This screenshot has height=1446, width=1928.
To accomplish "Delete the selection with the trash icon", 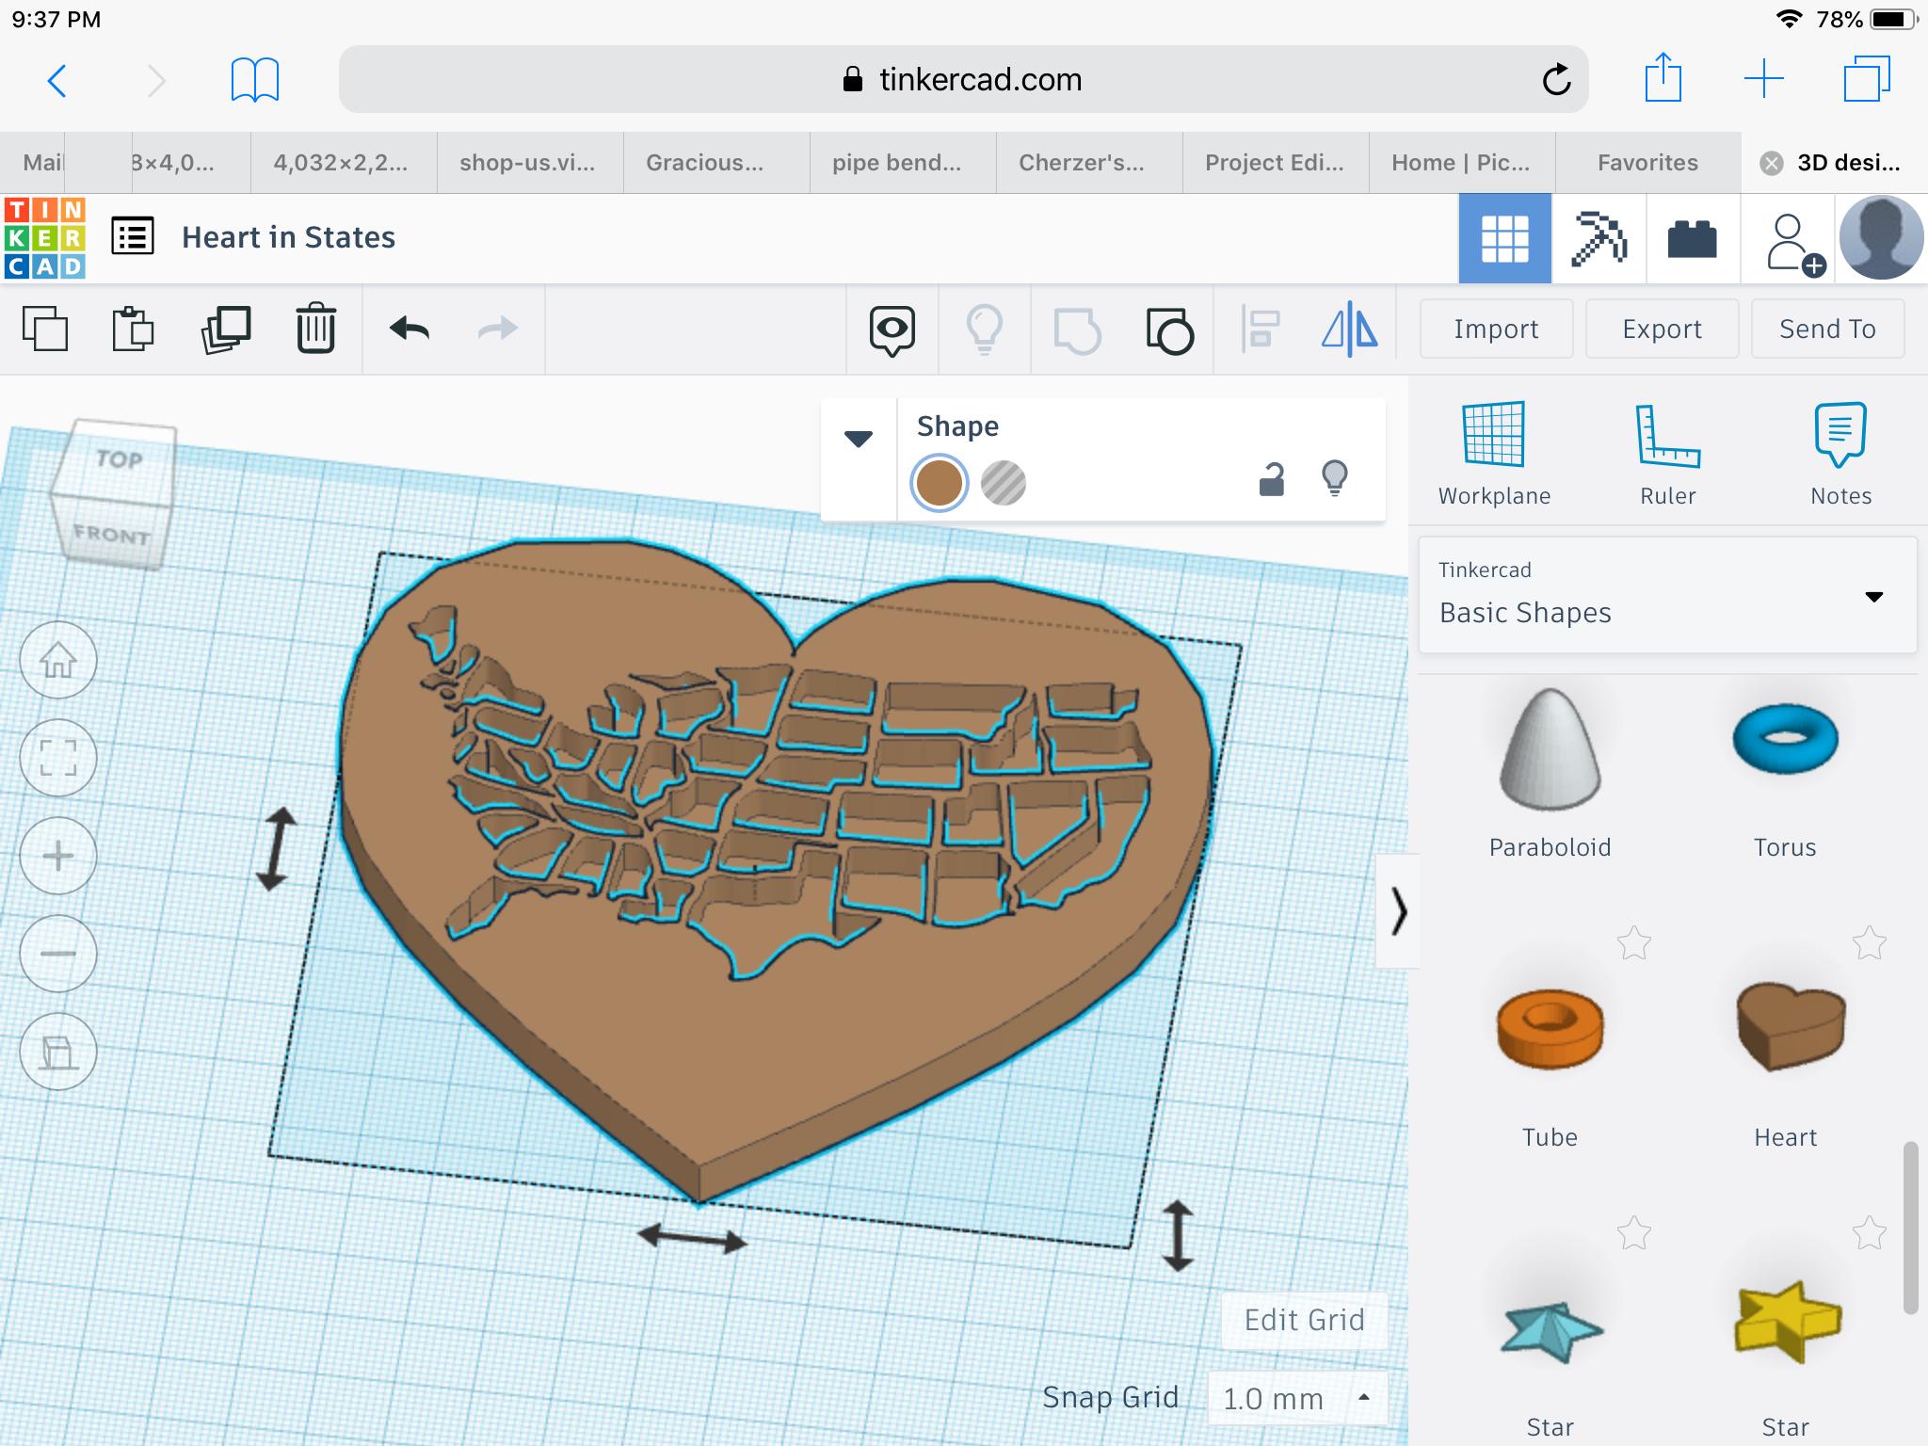I will pyautogui.click(x=315, y=329).
